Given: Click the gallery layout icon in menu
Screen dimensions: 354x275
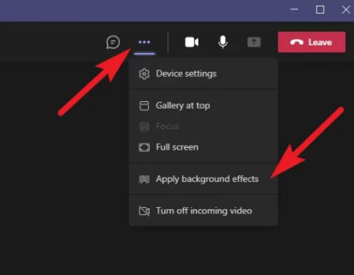Looking at the screenshot, I should coord(144,106).
